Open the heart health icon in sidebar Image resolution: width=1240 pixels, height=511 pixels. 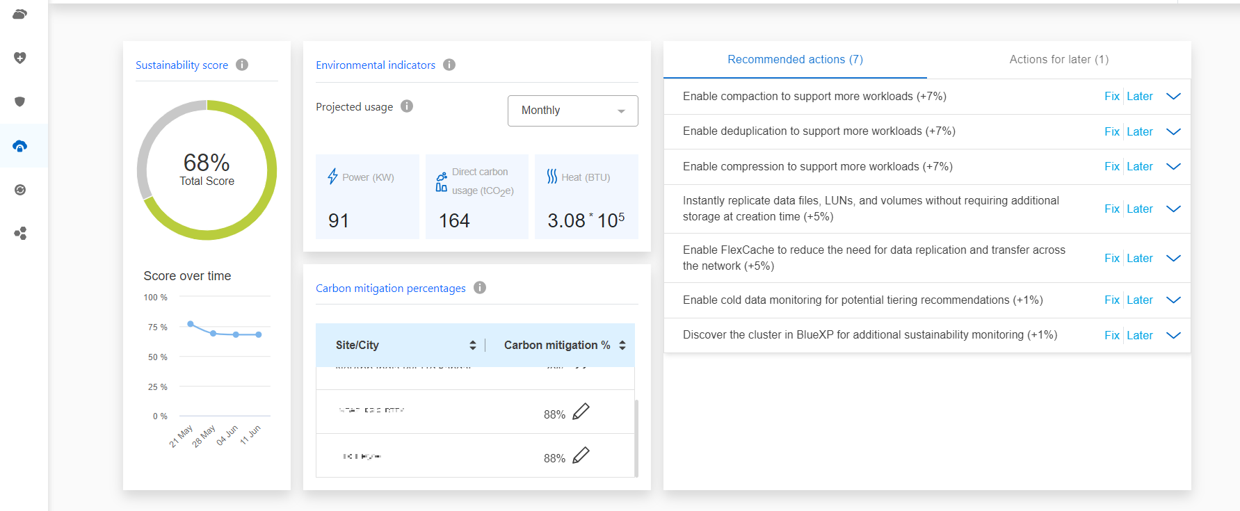click(20, 58)
